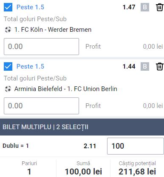This screenshot has width=164, height=177.
Task: Click the B badge next to odds 1.44
Action: (145, 66)
